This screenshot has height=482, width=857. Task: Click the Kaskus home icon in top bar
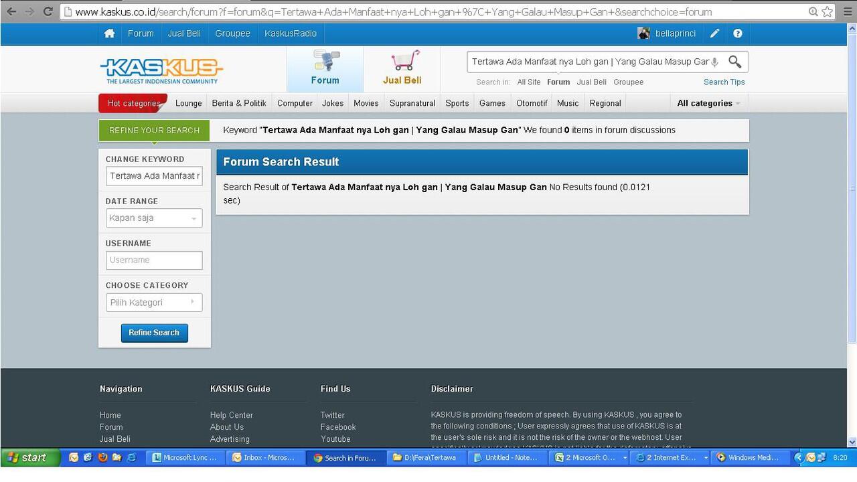click(x=109, y=33)
